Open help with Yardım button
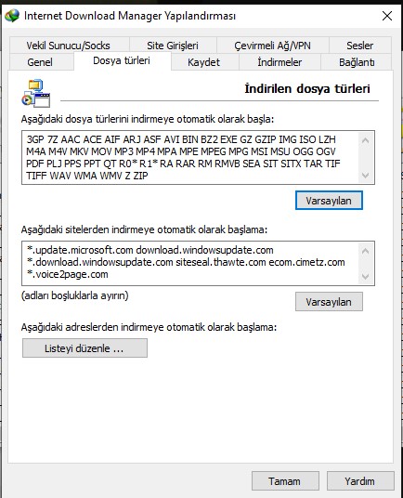Screen dimensions: 403x498 click(x=360, y=481)
